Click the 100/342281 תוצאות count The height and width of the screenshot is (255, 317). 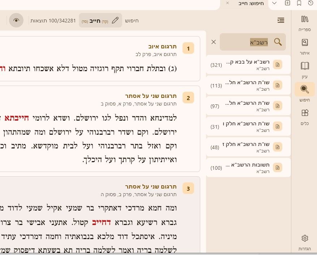click(x=53, y=21)
